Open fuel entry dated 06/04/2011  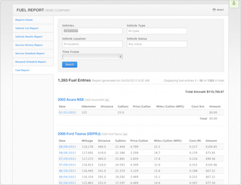(x=67, y=177)
